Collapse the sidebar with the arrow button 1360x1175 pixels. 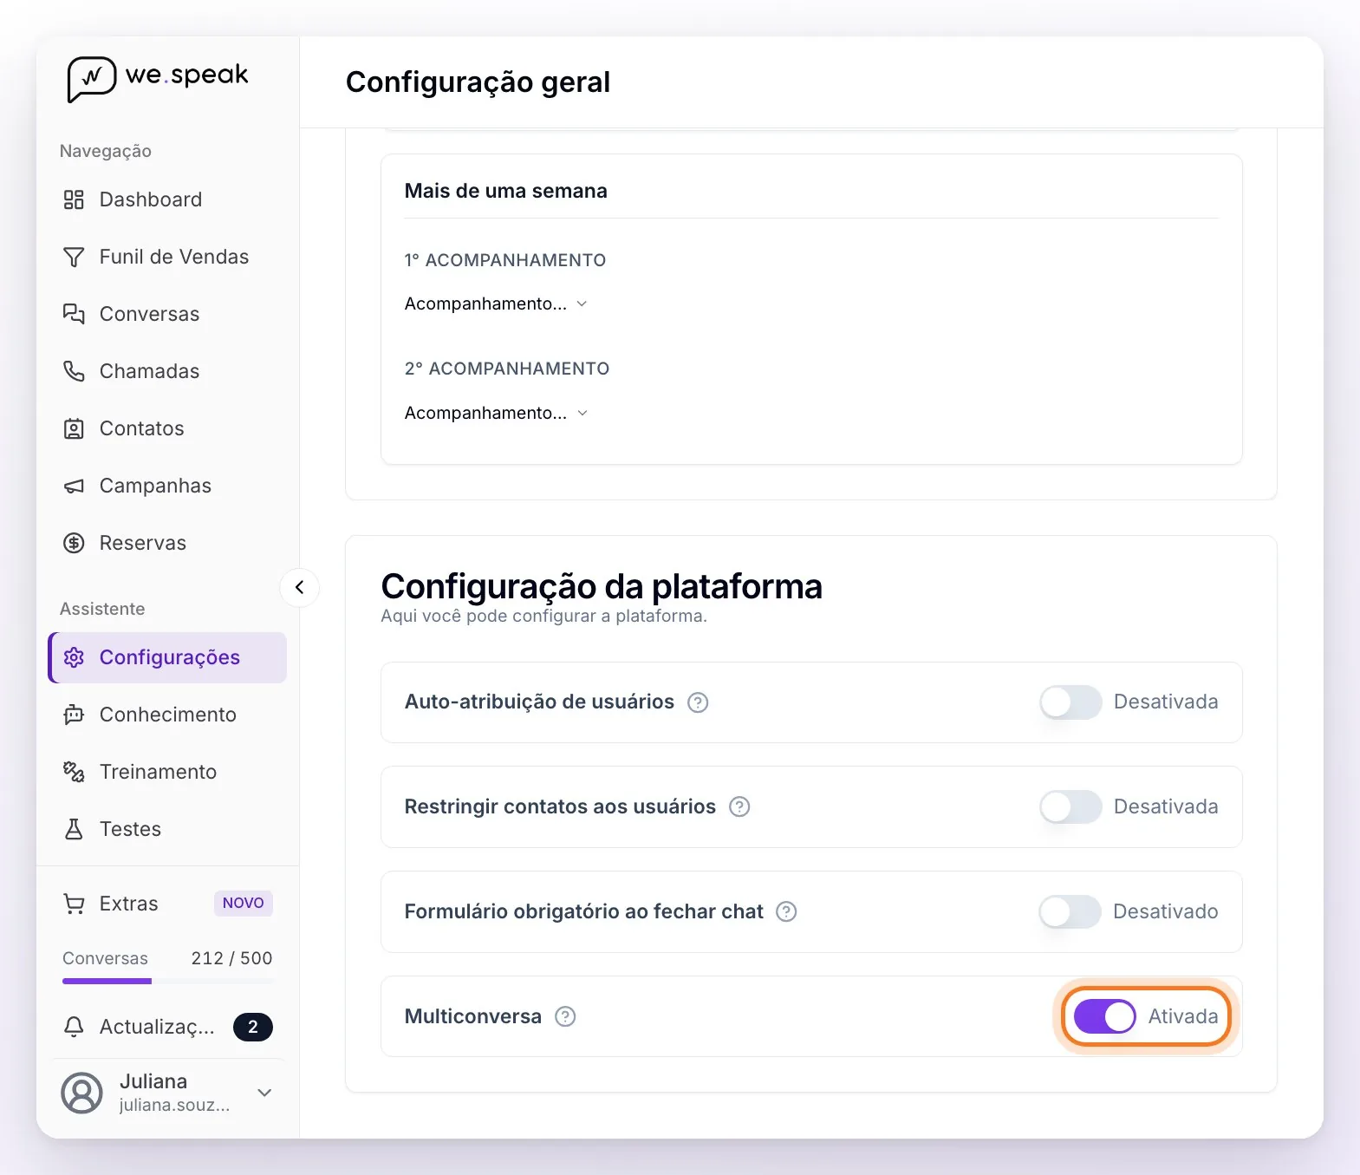pyautogui.click(x=299, y=587)
